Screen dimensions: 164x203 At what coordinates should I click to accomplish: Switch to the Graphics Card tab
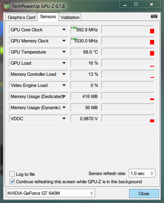click(x=21, y=17)
